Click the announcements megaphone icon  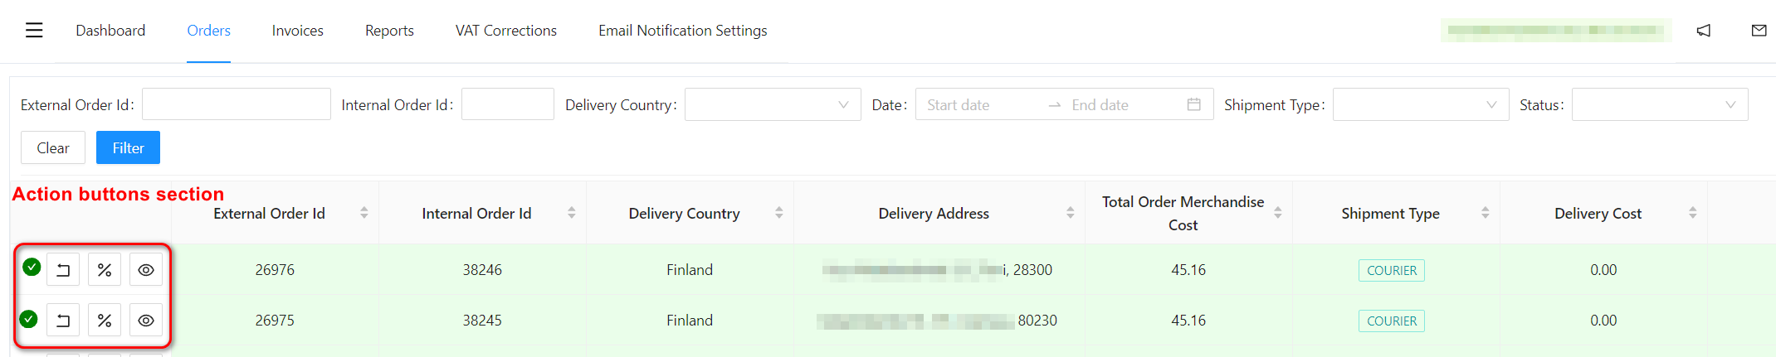pos(1704,31)
